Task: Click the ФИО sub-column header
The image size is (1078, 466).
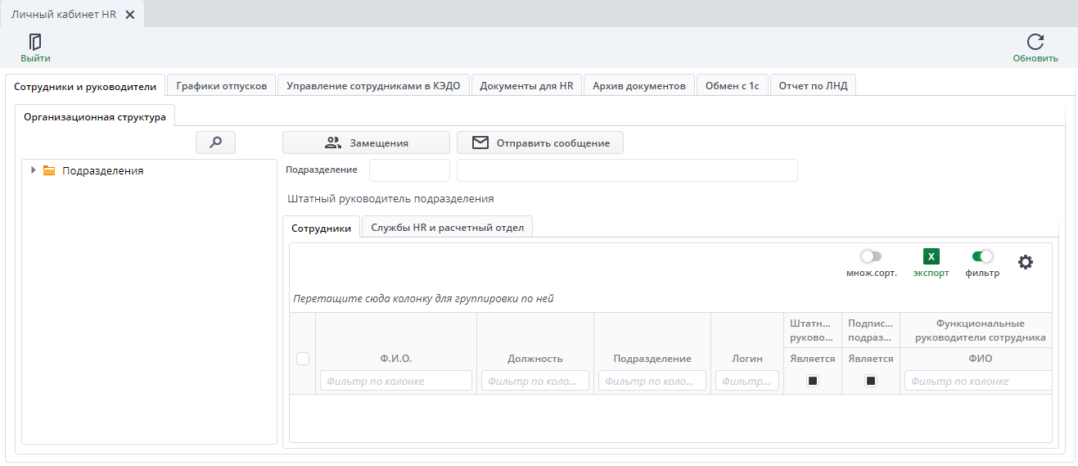Action: click(981, 359)
